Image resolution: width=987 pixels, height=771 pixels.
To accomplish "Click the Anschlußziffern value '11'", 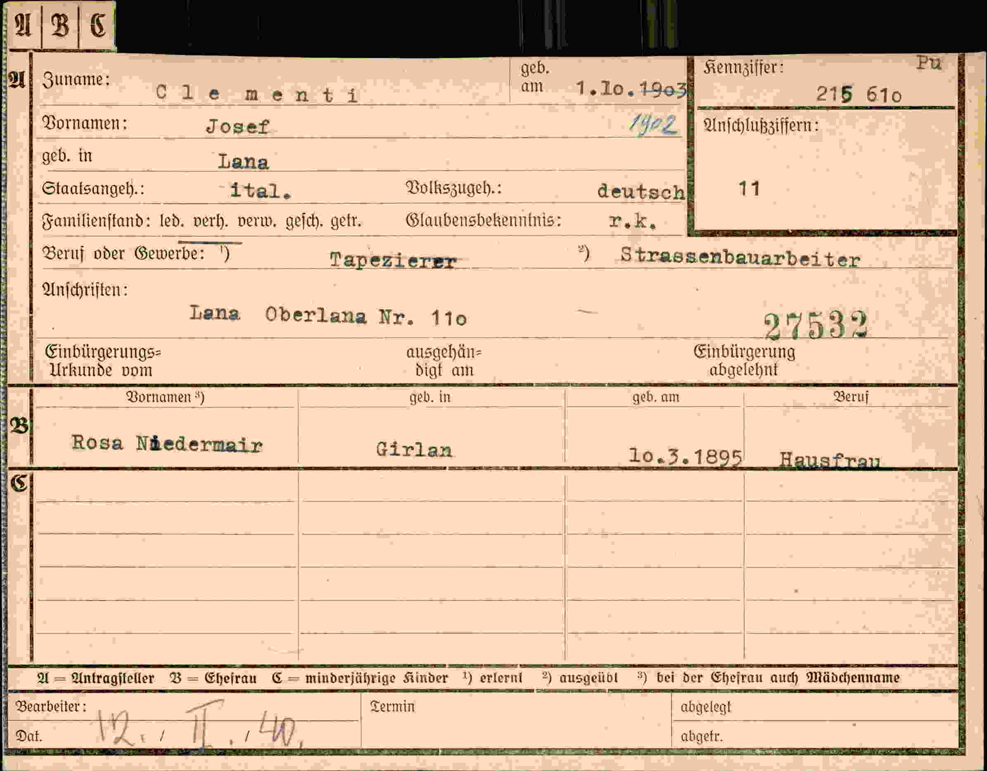I will pos(749,189).
